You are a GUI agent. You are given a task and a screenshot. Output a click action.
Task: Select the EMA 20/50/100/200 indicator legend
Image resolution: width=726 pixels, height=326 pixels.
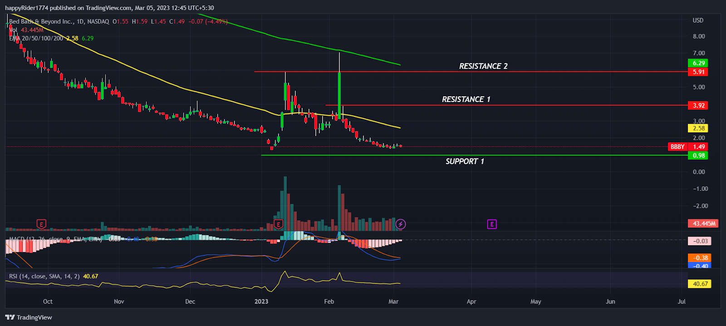click(36, 39)
